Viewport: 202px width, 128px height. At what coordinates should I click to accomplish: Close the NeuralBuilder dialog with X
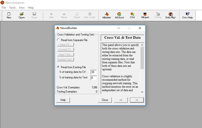pyautogui.click(x=140, y=28)
